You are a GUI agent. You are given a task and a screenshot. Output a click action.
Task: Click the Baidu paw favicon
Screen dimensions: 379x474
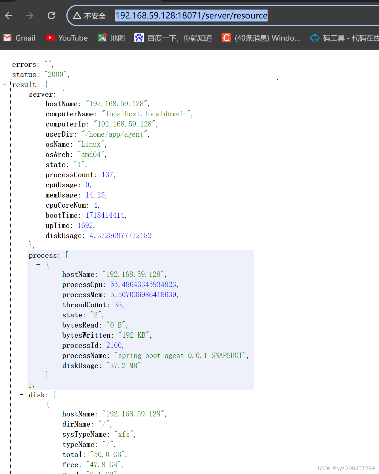click(x=139, y=38)
